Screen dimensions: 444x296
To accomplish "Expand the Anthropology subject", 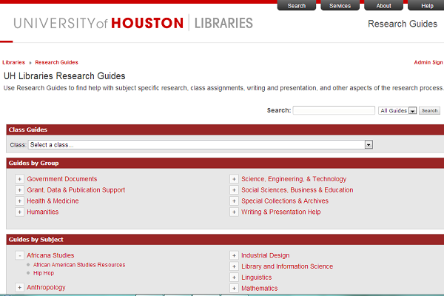I will click(19, 288).
